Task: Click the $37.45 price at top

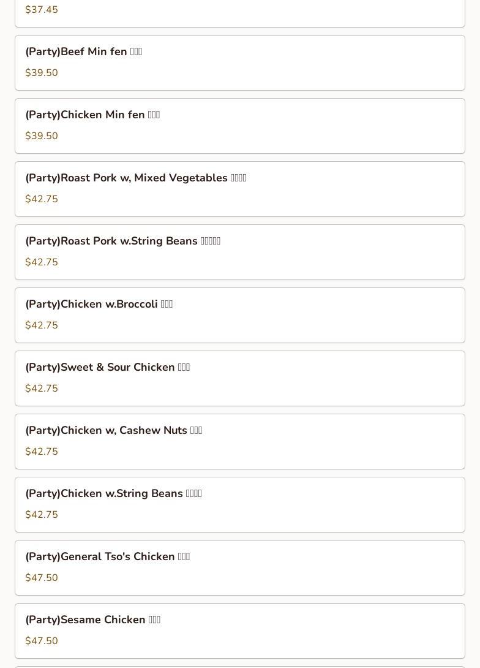Action: coord(42,10)
